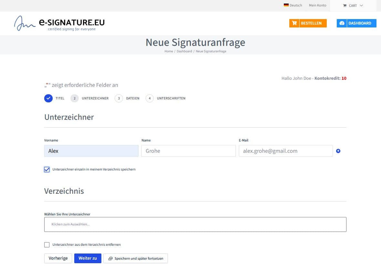Viewport: 381px width, 269px height.
Task: Click the orange shopping cart icon beside Bestellen
Action: coord(294,23)
